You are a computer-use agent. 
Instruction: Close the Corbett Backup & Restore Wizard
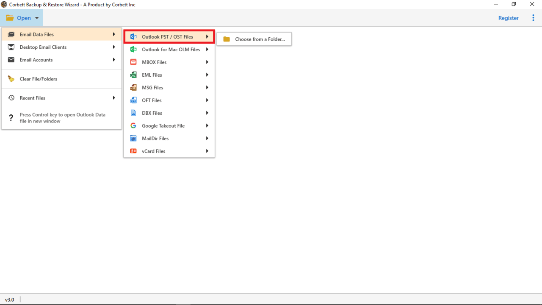point(532,4)
